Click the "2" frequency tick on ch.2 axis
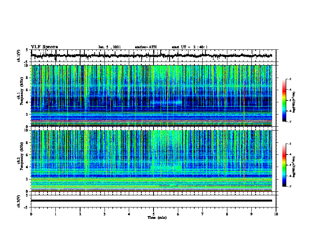The image size is (311, 240). [27, 179]
